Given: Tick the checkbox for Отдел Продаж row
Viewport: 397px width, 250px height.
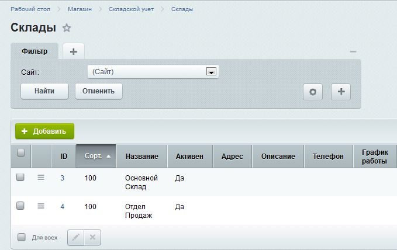Looking at the screenshot, I should [x=20, y=206].
